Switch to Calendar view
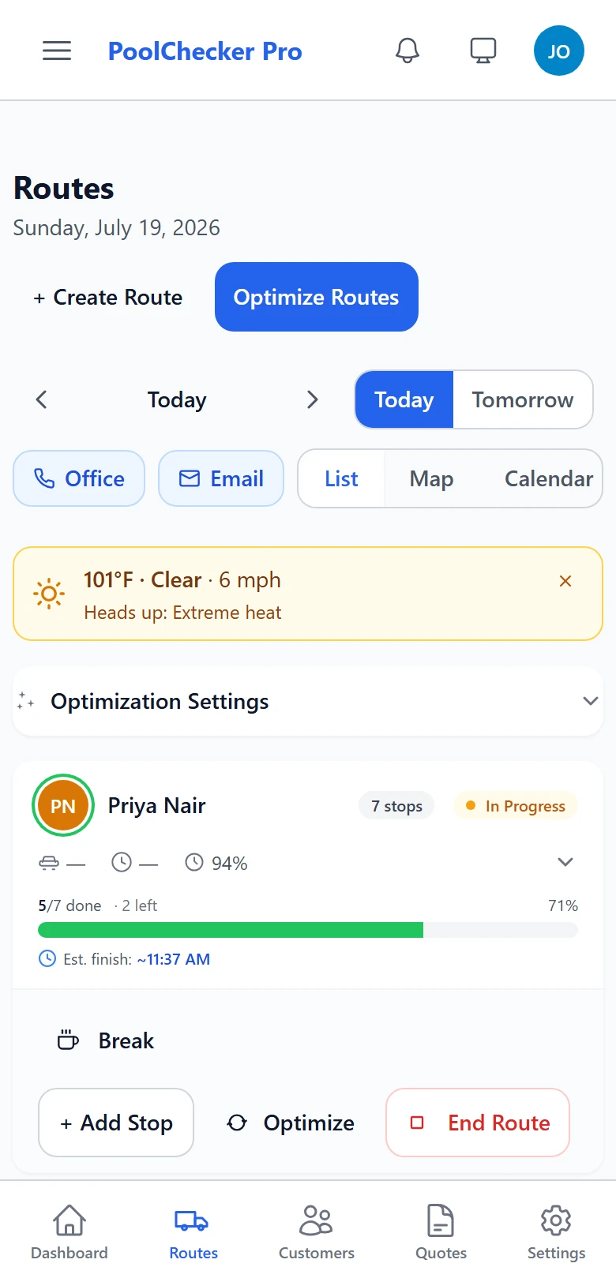Image resolution: width=616 pixels, height=1282 pixels. click(549, 478)
